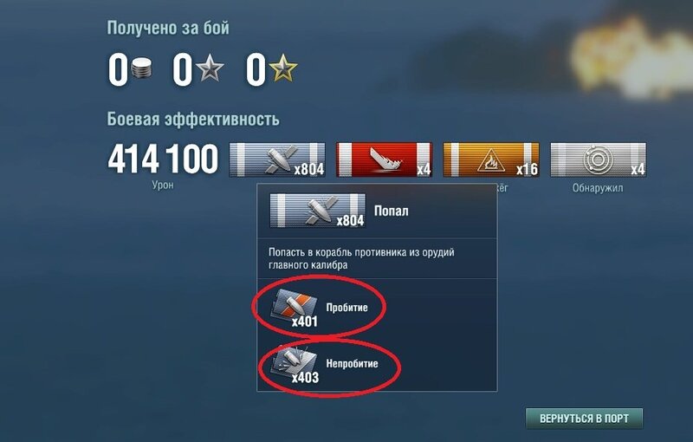693x442 pixels.
Task: Click the 414 100 damage value
Action: coord(163,159)
